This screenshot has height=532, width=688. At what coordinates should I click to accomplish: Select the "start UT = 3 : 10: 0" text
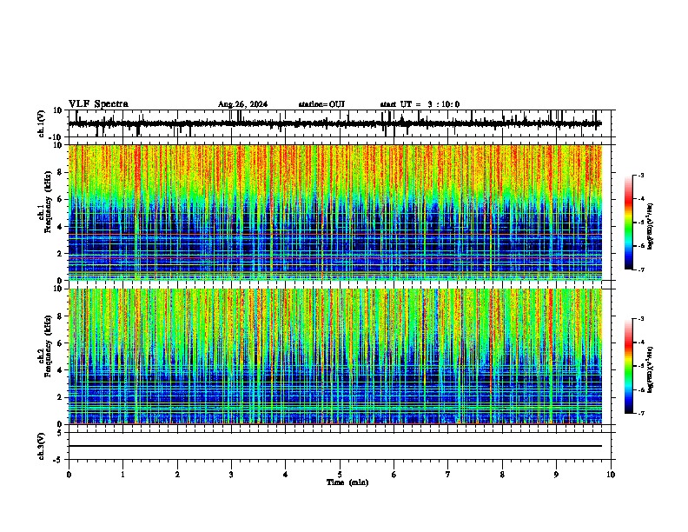coord(420,104)
